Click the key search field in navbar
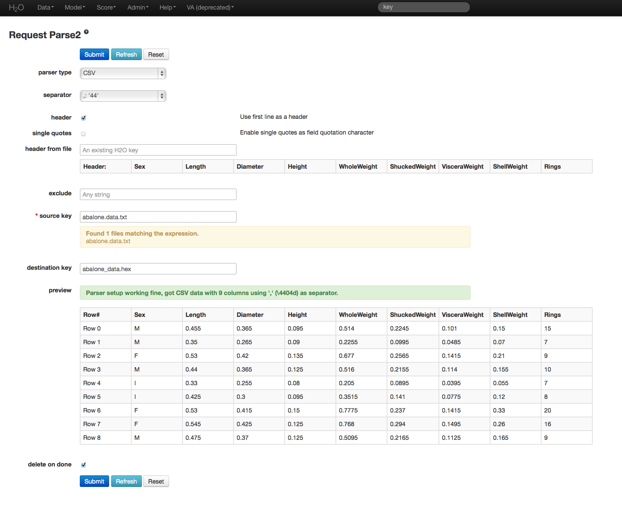This screenshot has width=622, height=530. pos(424,7)
